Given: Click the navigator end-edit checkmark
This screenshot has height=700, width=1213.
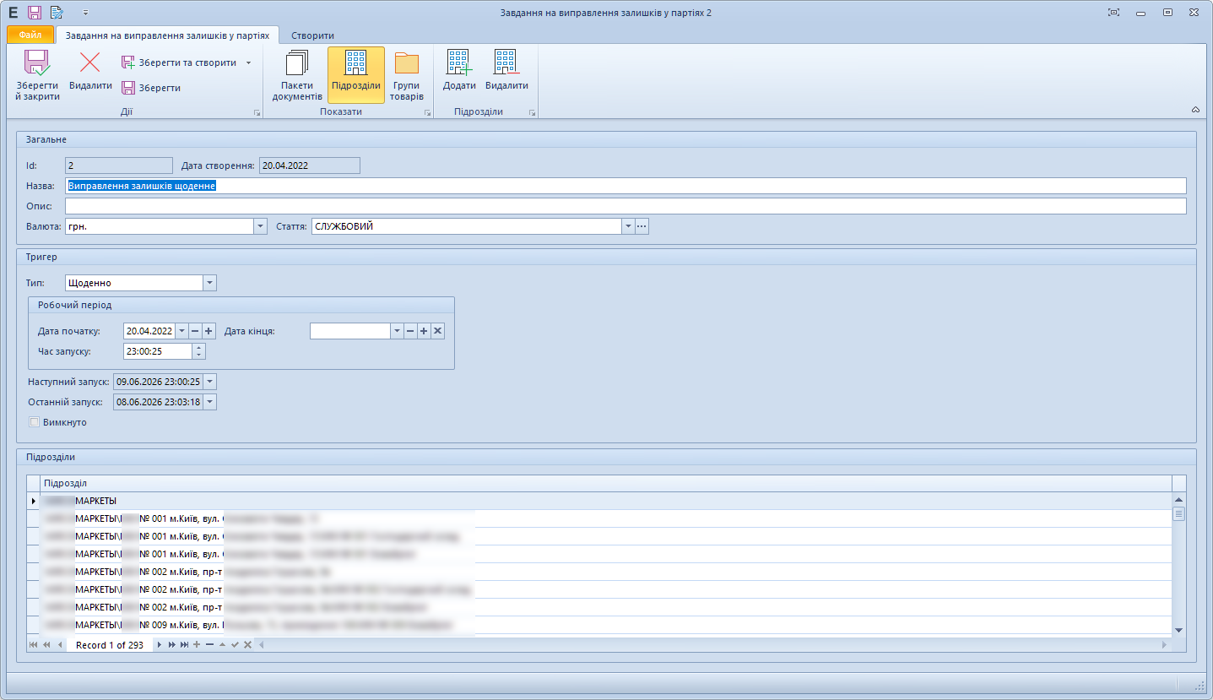Looking at the screenshot, I should click(x=235, y=645).
